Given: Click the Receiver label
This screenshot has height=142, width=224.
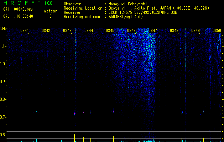Looking at the screenshot, I should (x=72, y=12).
